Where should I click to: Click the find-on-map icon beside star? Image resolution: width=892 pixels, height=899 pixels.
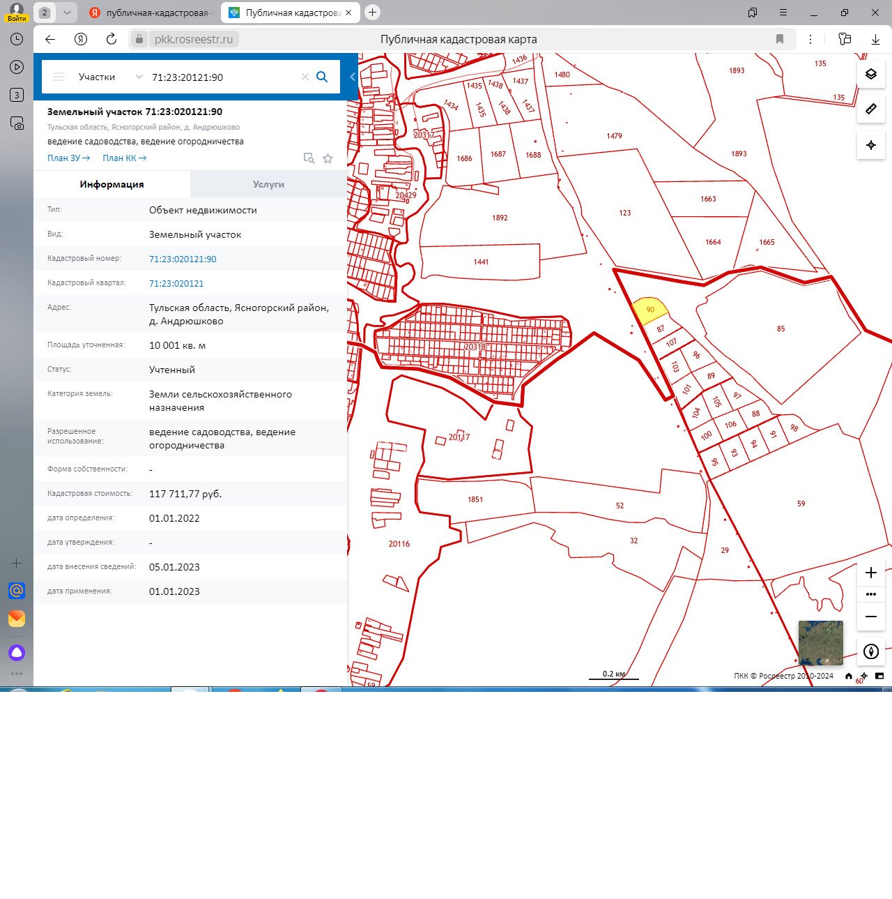coord(309,158)
